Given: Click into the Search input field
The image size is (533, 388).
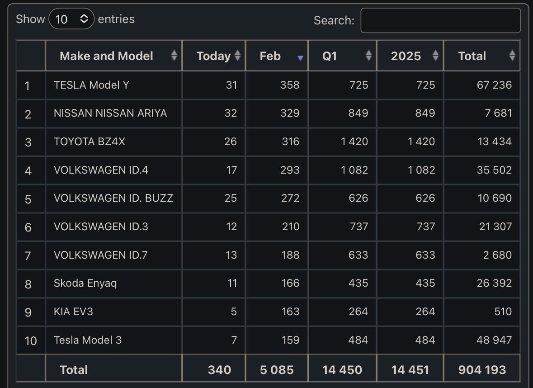Looking at the screenshot, I should [440, 20].
